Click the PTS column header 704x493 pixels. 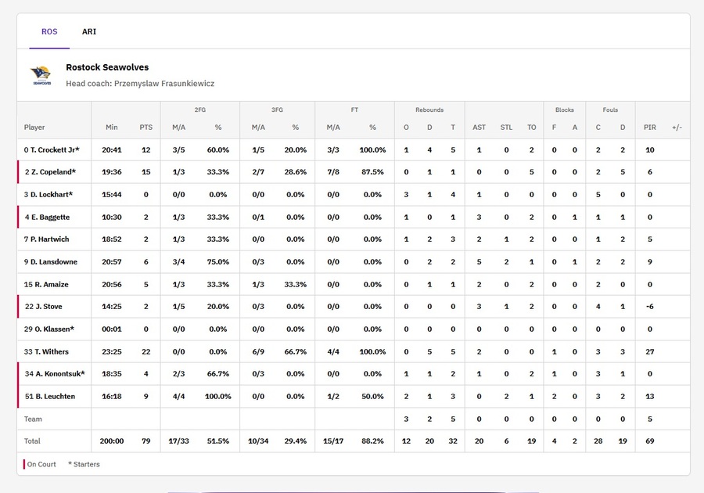tap(146, 128)
